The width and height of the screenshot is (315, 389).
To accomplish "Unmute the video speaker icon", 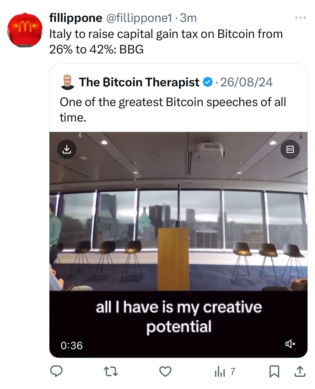I will tap(290, 344).
